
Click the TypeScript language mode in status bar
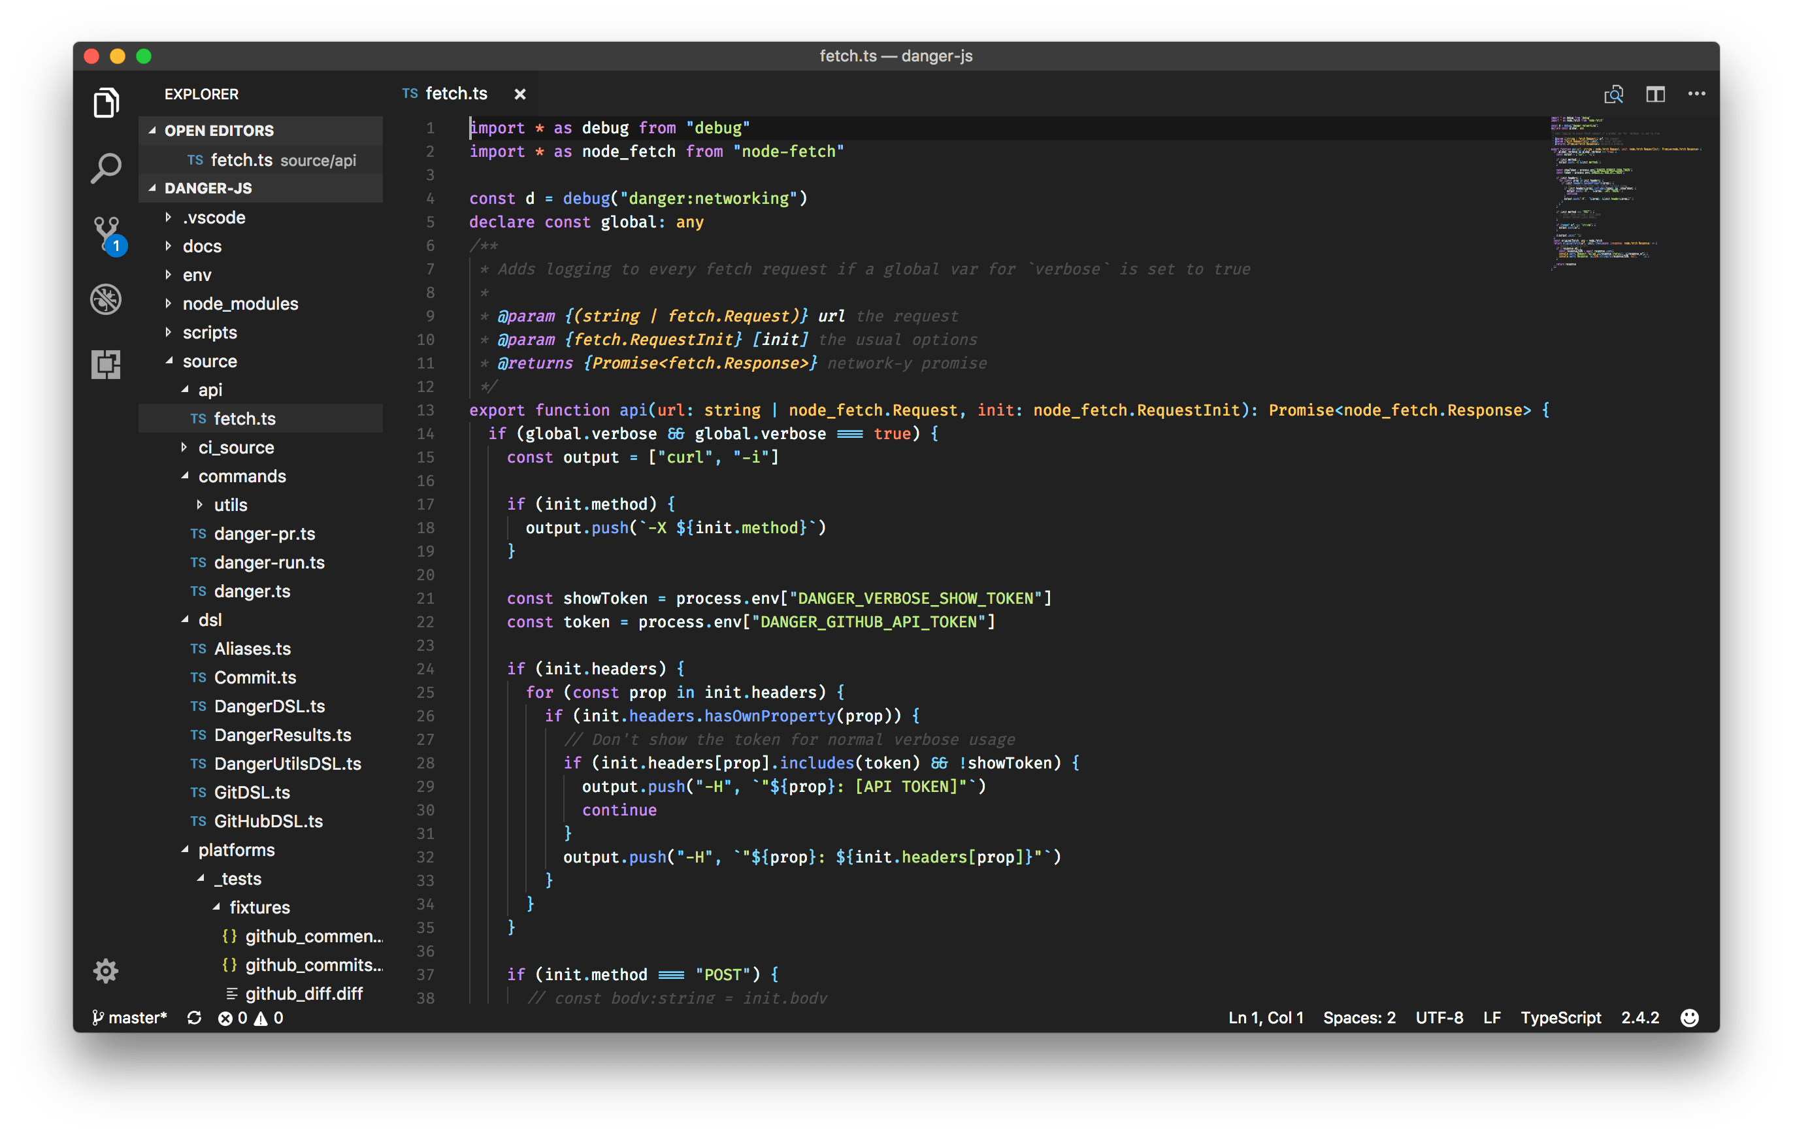click(x=1560, y=1017)
